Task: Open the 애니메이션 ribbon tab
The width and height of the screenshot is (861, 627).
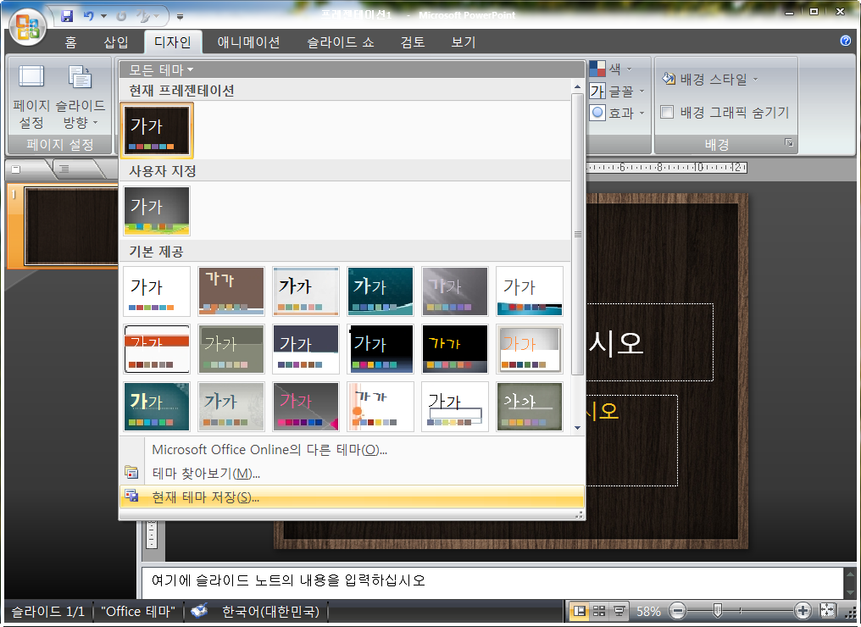Action: point(248,42)
